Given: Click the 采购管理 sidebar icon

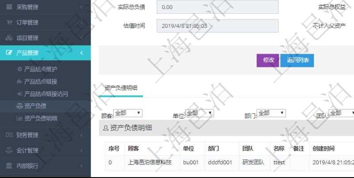Looking at the screenshot, I should tap(9, 7).
